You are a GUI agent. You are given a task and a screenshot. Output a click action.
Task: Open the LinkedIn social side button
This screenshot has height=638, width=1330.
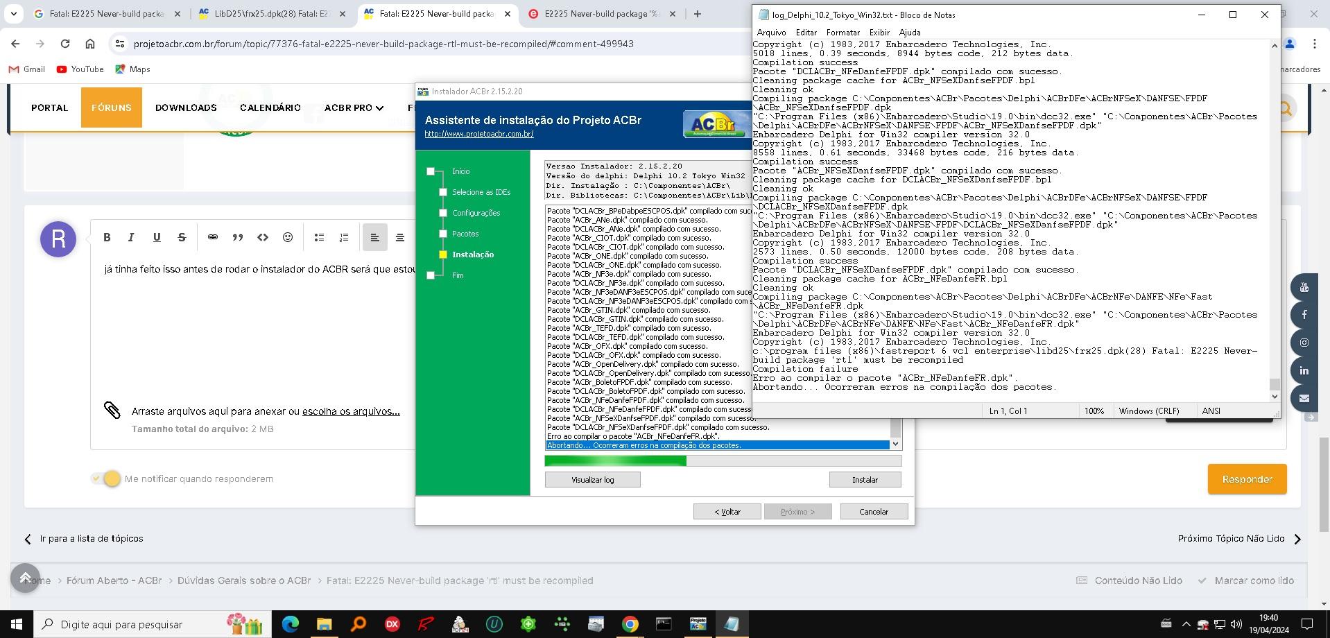1304,370
